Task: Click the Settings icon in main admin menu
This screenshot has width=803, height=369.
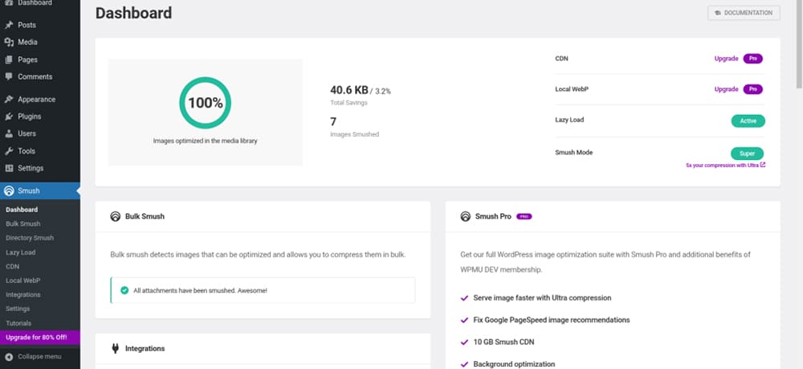Action: point(9,169)
